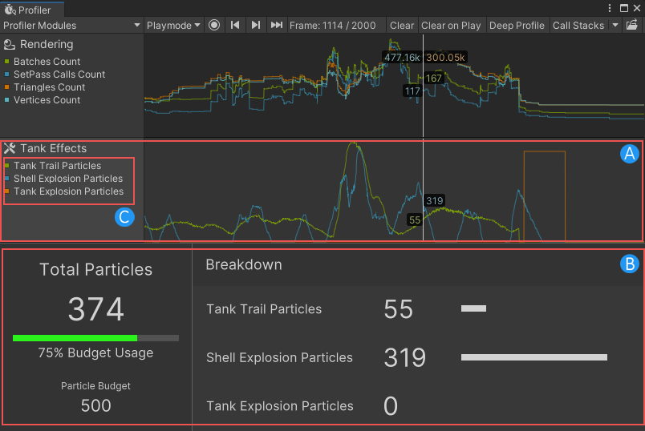Click the Tank Effects wrench icon
Viewport: 645px width, 431px height.
[10, 148]
